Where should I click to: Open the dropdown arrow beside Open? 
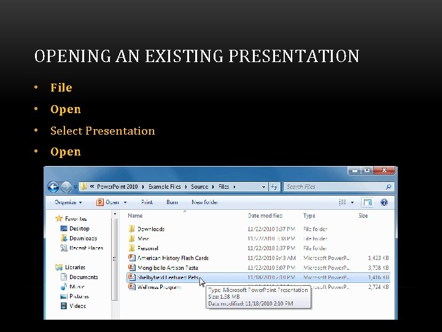point(125,202)
